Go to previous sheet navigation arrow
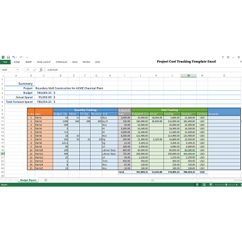The image size is (242, 242). pyautogui.click(x=5, y=180)
